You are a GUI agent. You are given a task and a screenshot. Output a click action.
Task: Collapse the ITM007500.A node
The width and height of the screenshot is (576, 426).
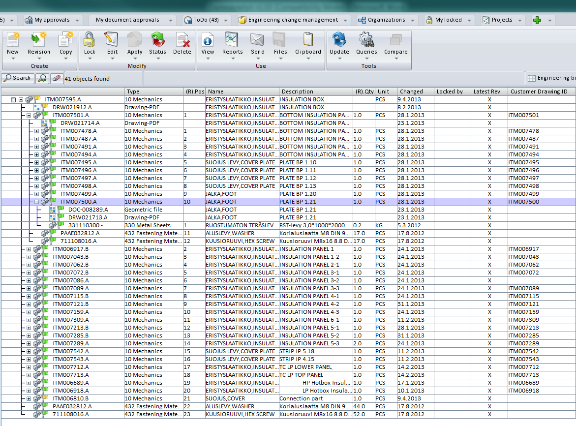coord(36,202)
